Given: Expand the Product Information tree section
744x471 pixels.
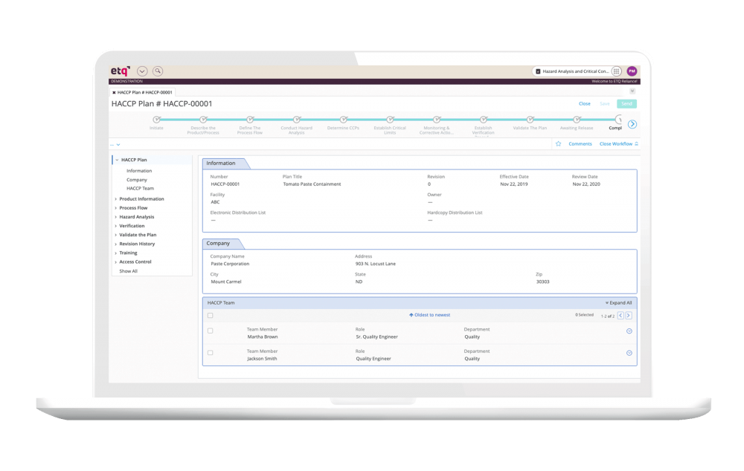Looking at the screenshot, I should (x=116, y=199).
